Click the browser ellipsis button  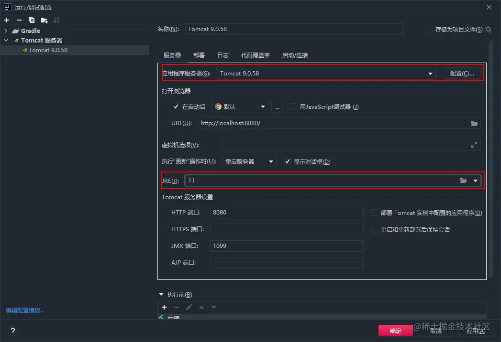[x=277, y=107]
